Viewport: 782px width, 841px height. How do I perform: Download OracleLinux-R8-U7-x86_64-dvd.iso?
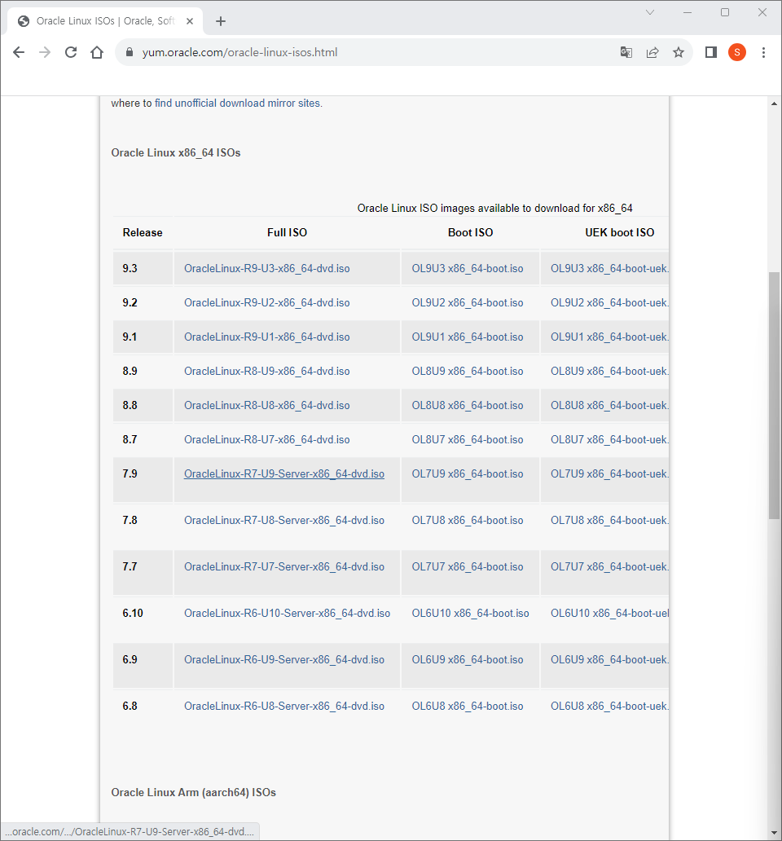point(267,440)
